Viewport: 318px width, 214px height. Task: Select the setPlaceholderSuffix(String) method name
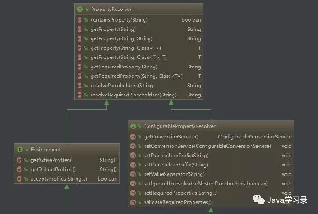click(176, 165)
